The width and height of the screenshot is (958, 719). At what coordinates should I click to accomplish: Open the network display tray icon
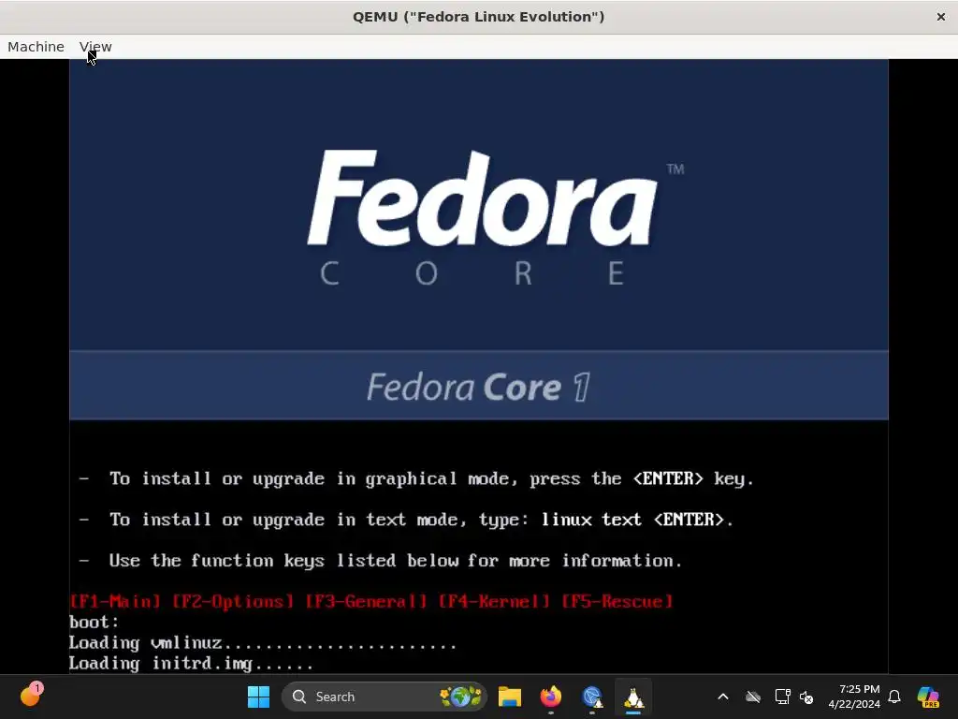pos(782,697)
